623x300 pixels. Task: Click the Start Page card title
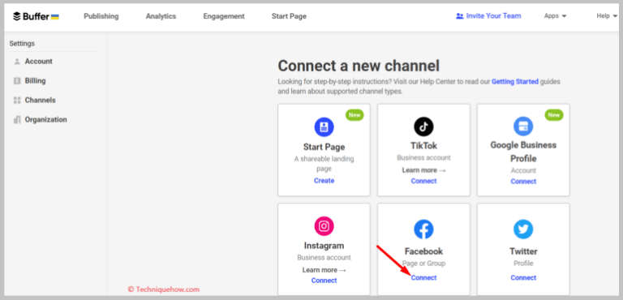click(x=324, y=147)
